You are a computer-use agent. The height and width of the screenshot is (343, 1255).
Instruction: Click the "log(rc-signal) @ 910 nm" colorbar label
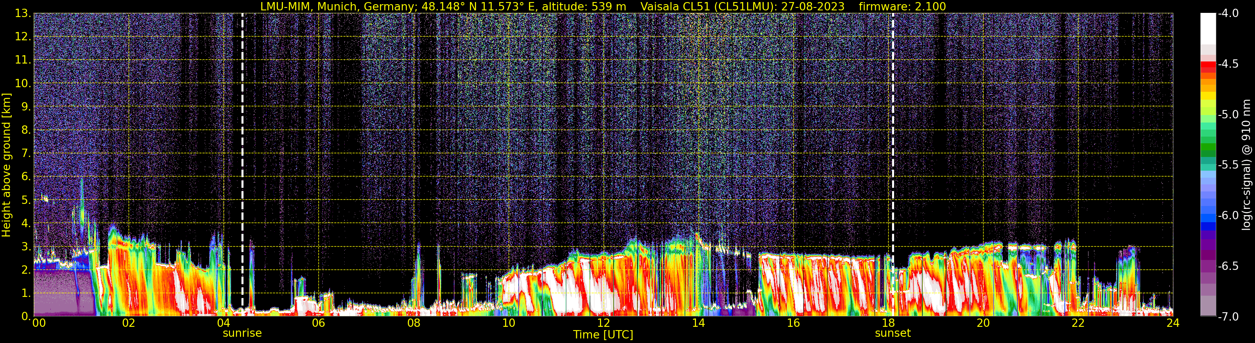point(1247,165)
